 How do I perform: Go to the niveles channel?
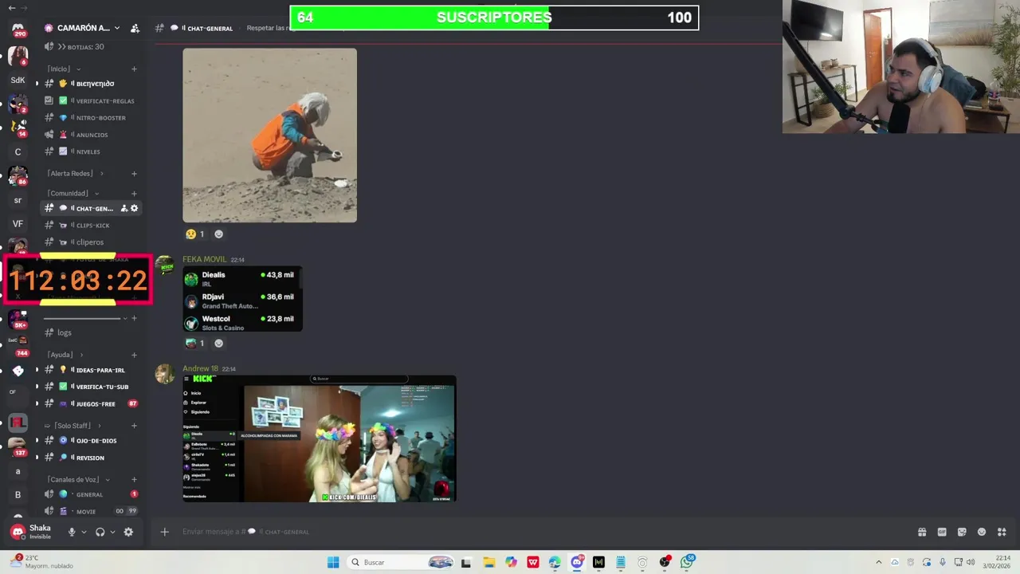point(92,151)
